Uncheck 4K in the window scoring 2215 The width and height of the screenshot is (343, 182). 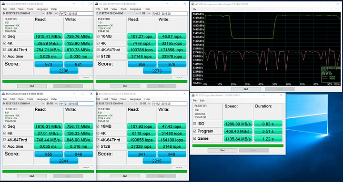(98, 133)
